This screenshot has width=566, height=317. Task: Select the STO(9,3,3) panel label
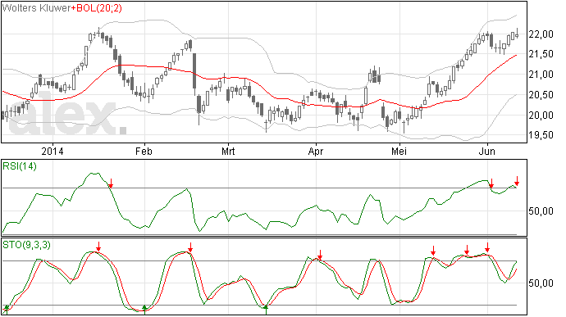[x=26, y=245]
